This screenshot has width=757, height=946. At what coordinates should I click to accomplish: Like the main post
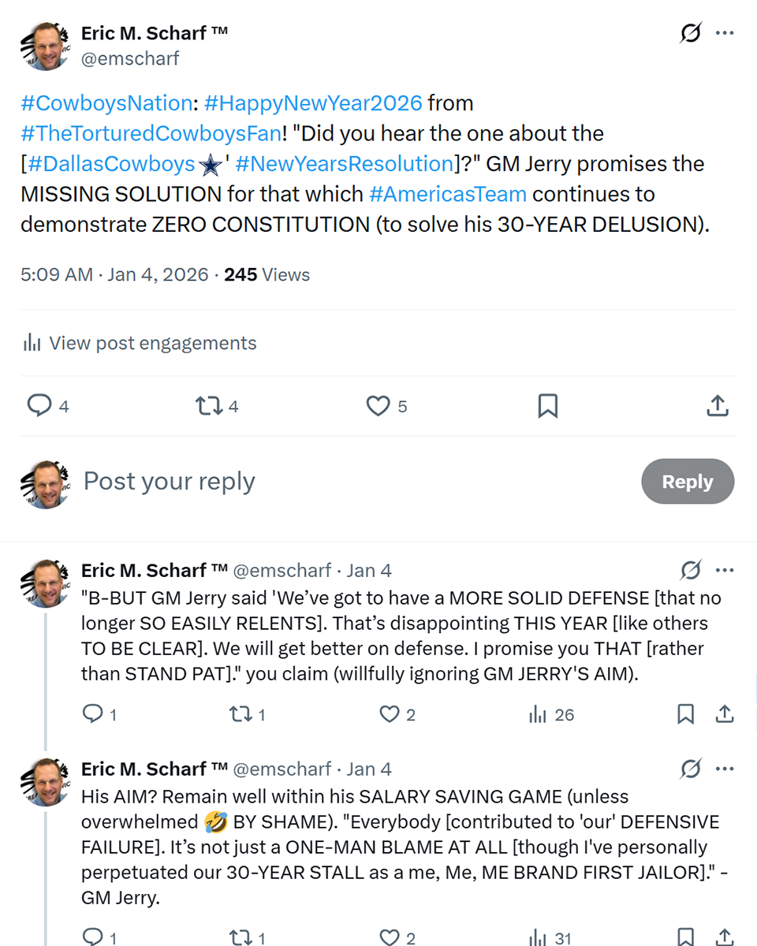(378, 406)
